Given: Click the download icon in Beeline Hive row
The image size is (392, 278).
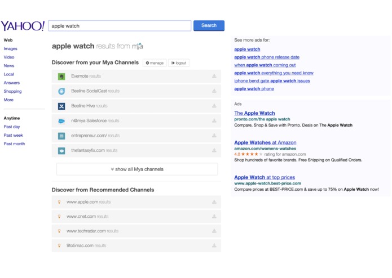Looking at the screenshot, I should [214, 106].
